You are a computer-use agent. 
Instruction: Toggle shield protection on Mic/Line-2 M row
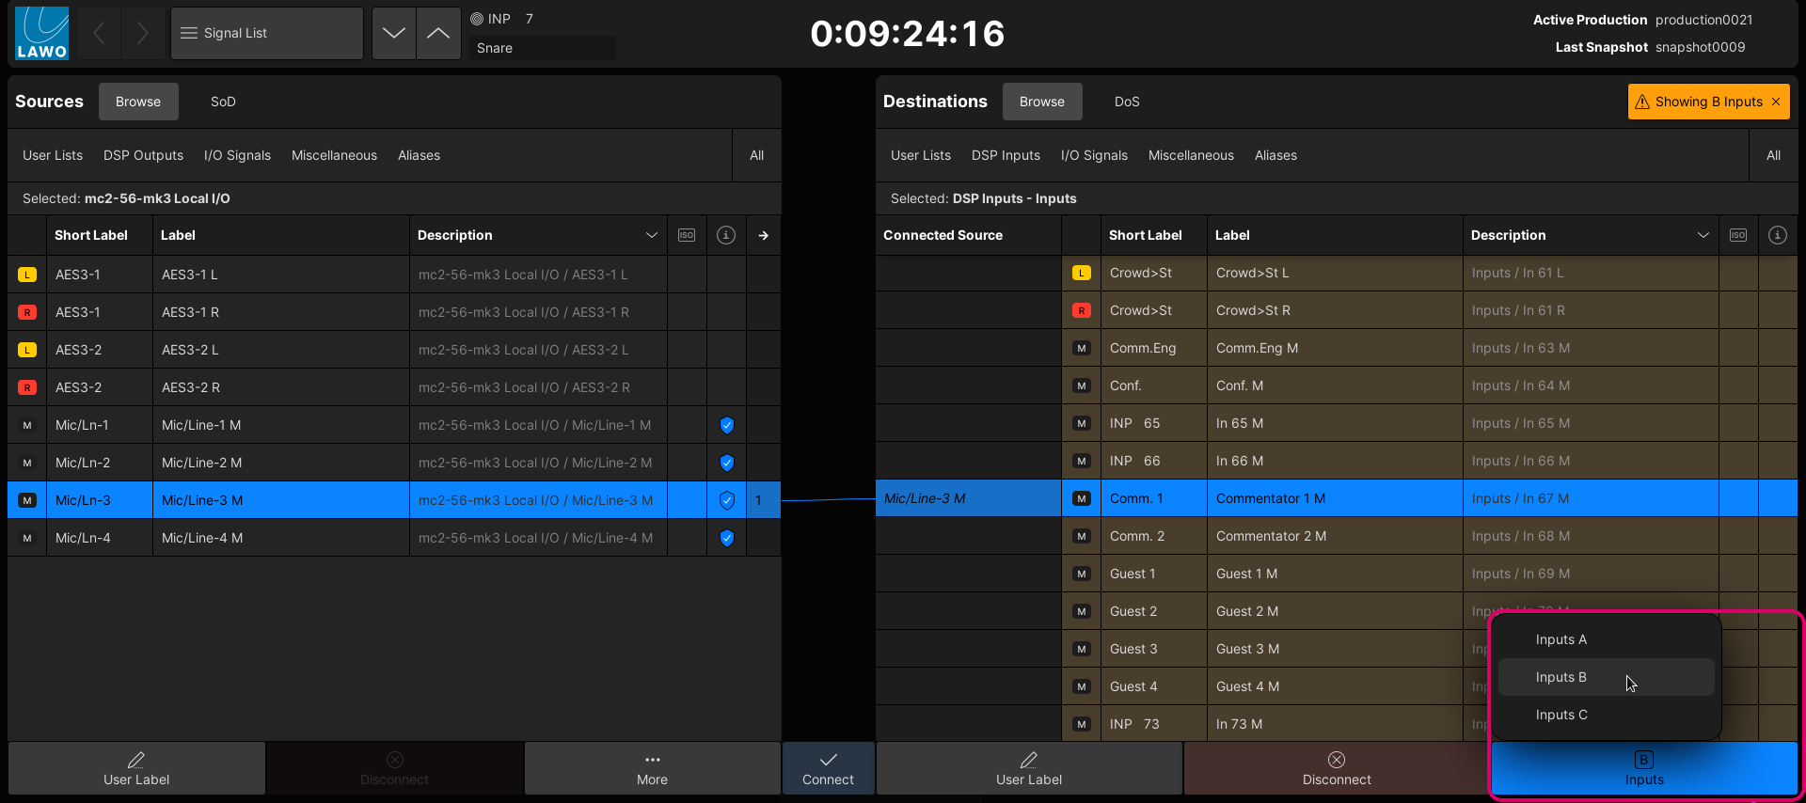(726, 463)
